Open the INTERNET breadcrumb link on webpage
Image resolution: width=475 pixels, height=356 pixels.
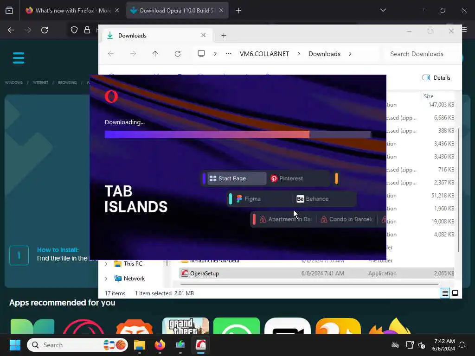tap(40, 83)
